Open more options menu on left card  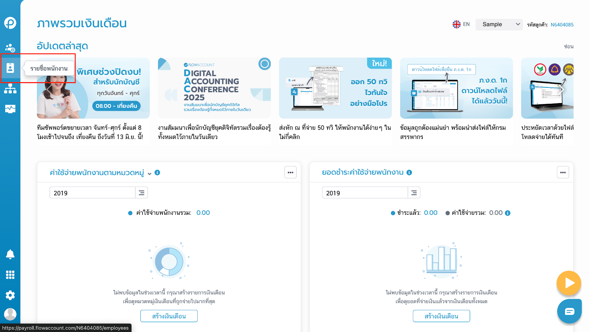click(291, 172)
